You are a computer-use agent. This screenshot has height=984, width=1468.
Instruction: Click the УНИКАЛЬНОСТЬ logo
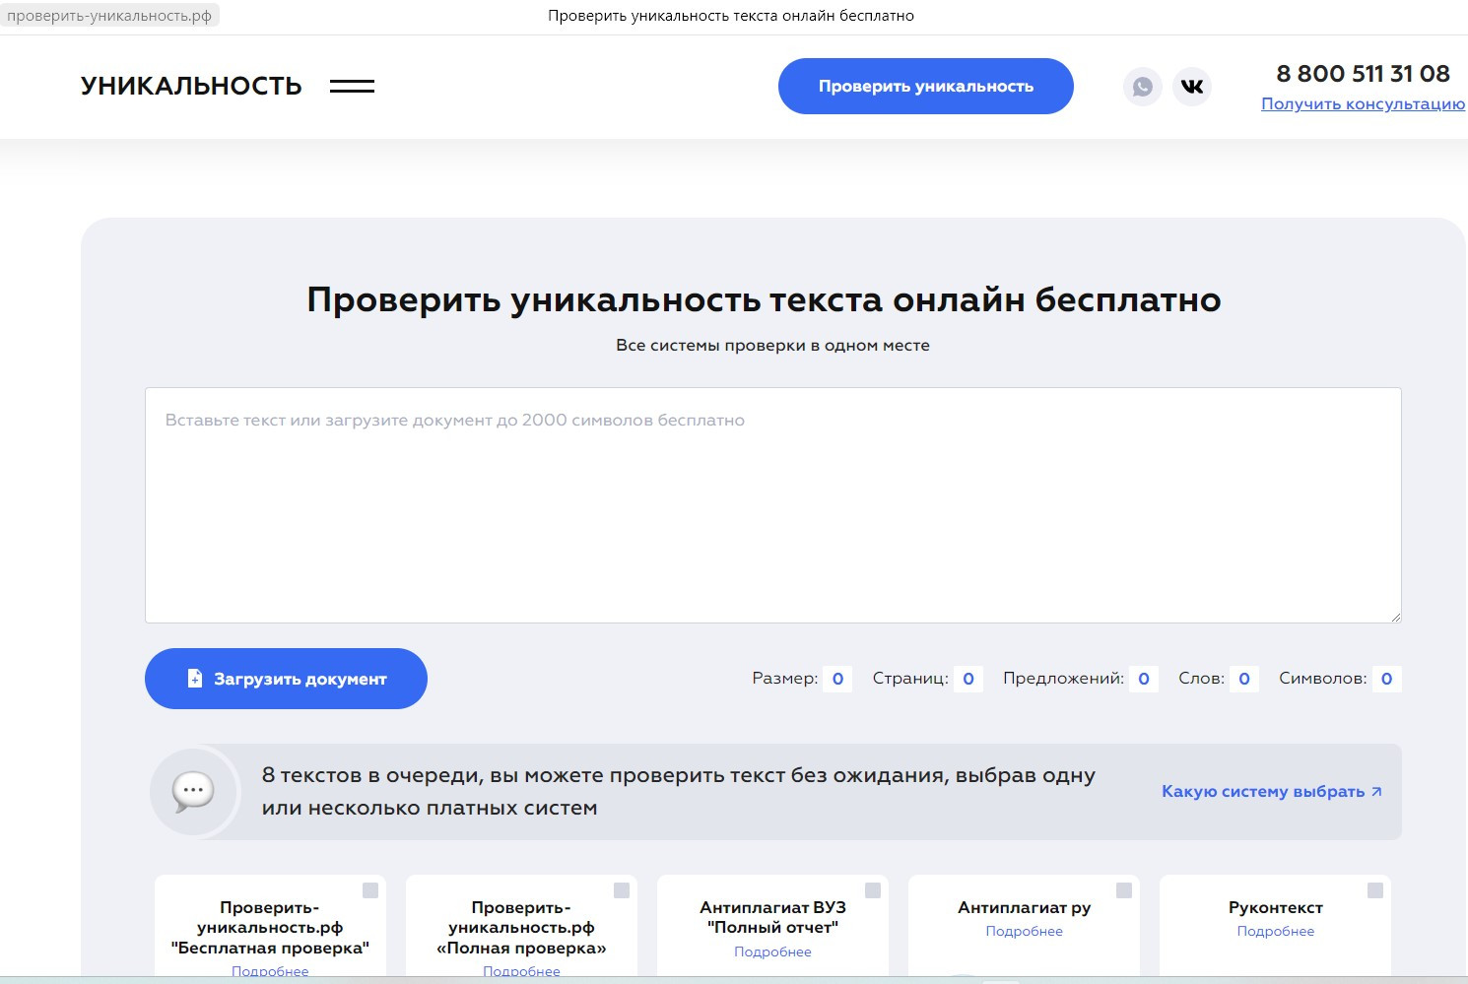(x=191, y=86)
